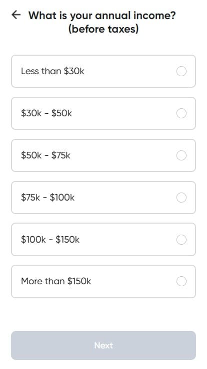Select the Less than $30k radio circle

(181, 71)
